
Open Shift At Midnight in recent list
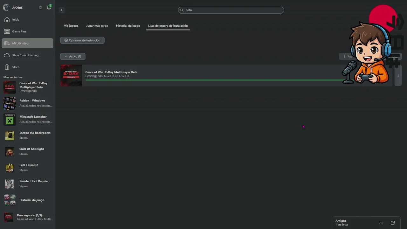27,152
